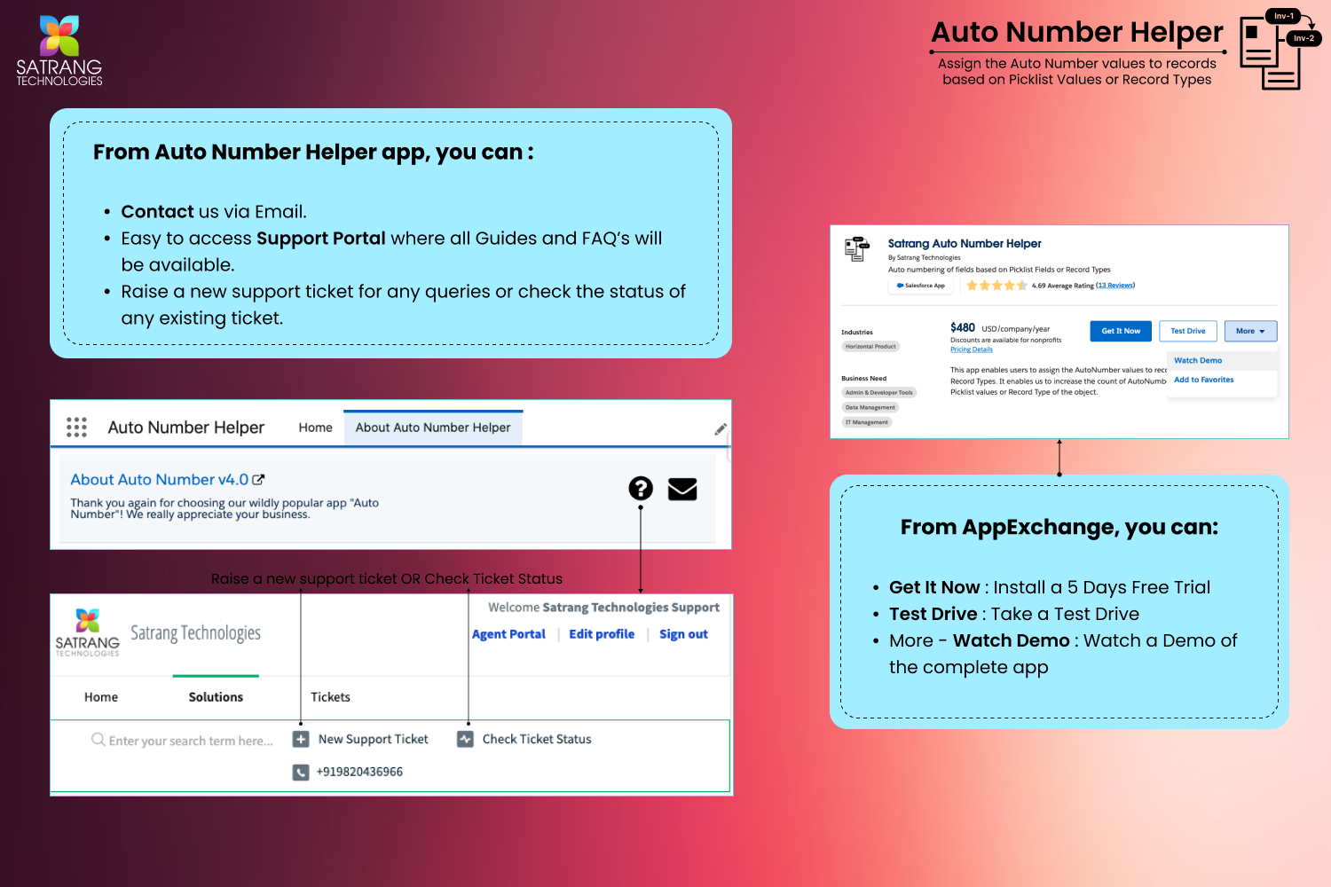Click the question mark help icon
Image resolution: width=1331 pixels, height=887 pixels.
click(641, 488)
